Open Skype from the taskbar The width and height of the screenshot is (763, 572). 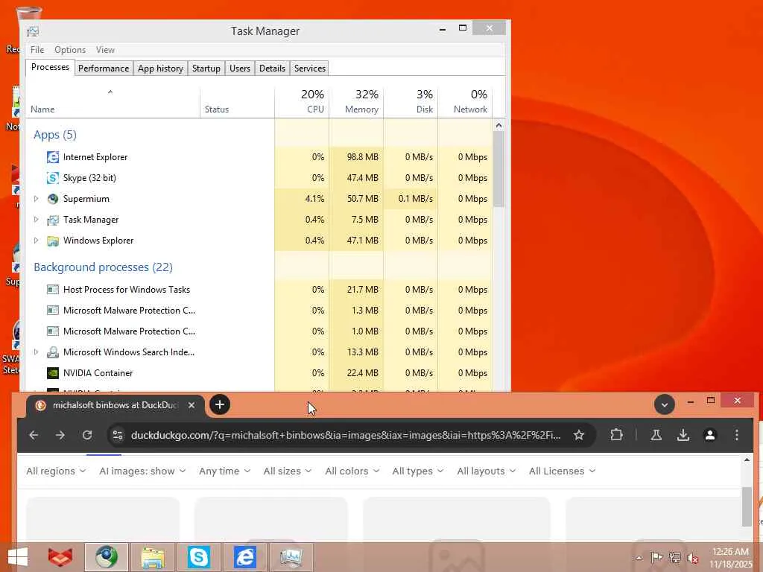(x=199, y=557)
